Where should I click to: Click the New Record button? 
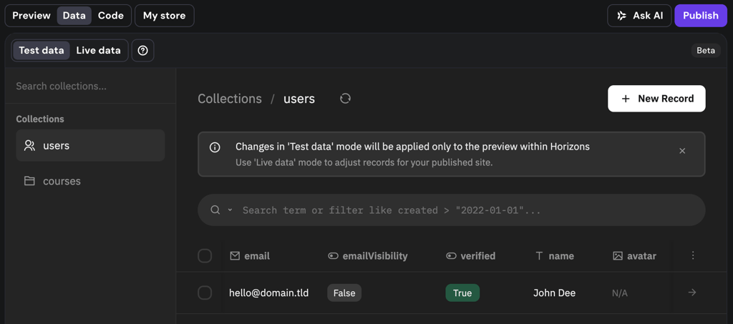click(656, 99)
